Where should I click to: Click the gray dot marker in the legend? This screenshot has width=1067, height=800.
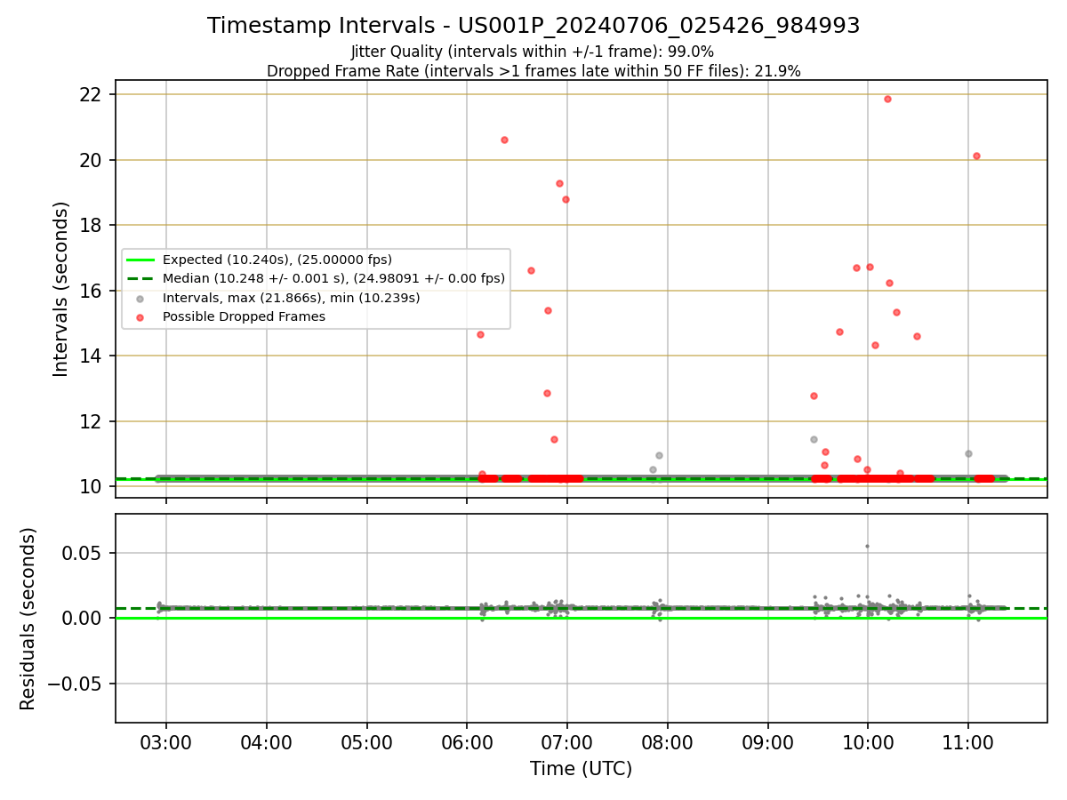point(140,298)
